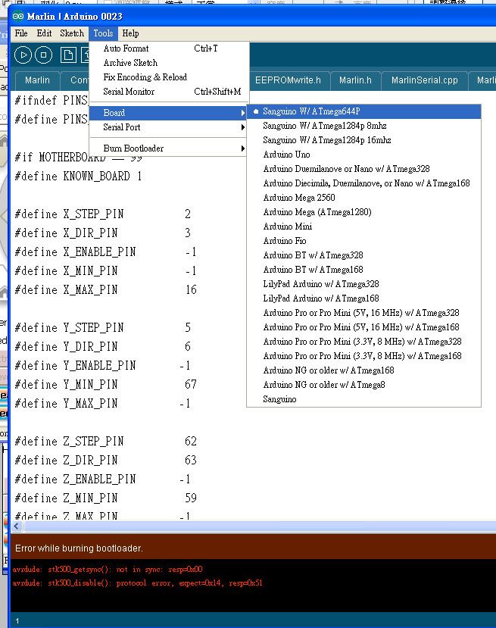Screen dimensions: 496x628
Task: Choose Arduino Mini board
Action: point(364,227)
